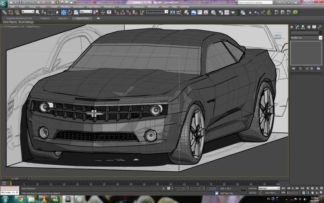Select the Move transform tool
324x203 pixels.
(64, 12)
